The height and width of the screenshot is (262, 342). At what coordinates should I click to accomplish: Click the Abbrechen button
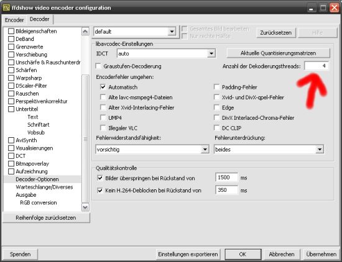282,254
